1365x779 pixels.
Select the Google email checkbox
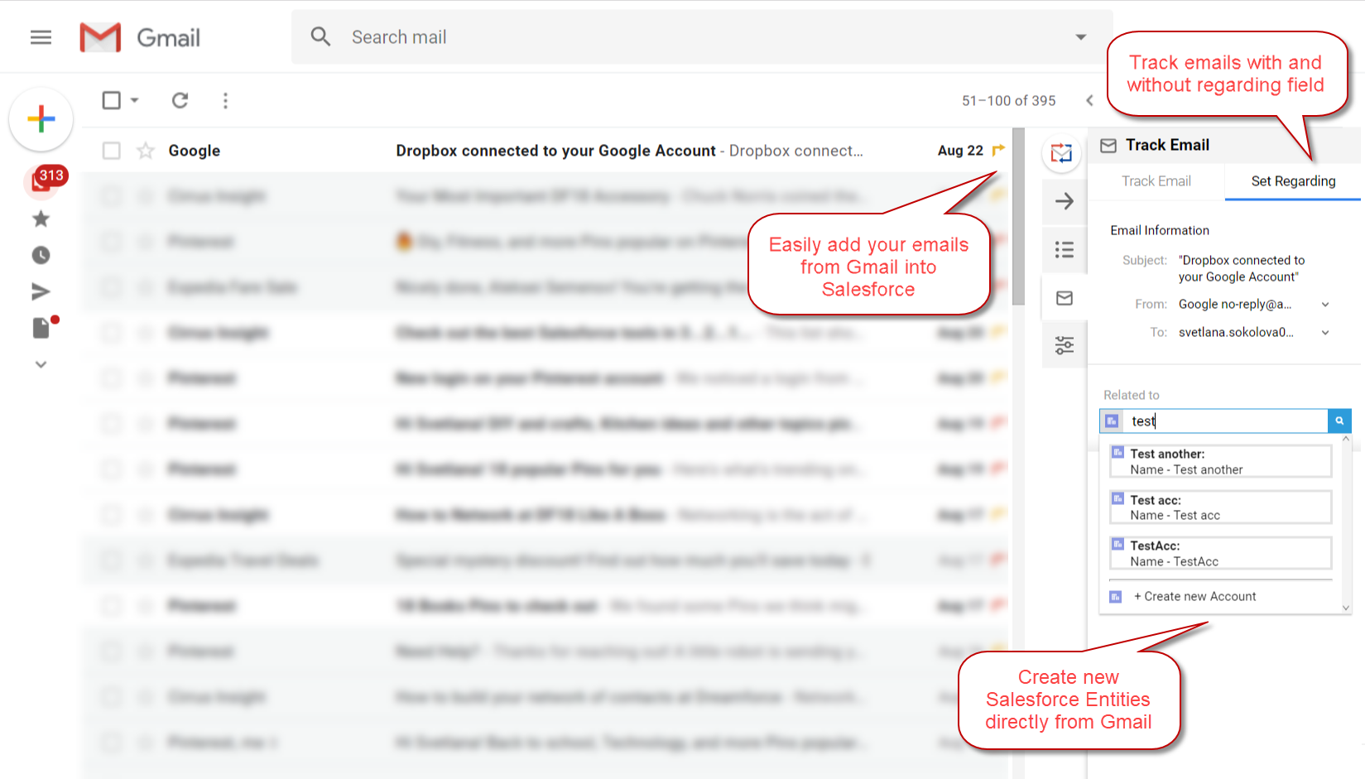[112, 151]
